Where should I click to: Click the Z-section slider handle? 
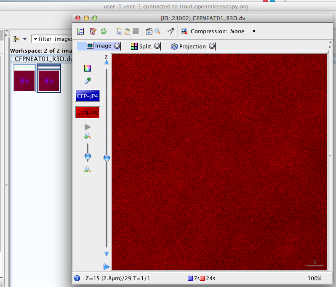pyautogui.click(x=107, y=158)
